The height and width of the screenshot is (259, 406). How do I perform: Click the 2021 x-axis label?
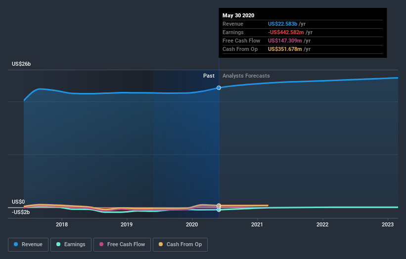pos(257,224)
